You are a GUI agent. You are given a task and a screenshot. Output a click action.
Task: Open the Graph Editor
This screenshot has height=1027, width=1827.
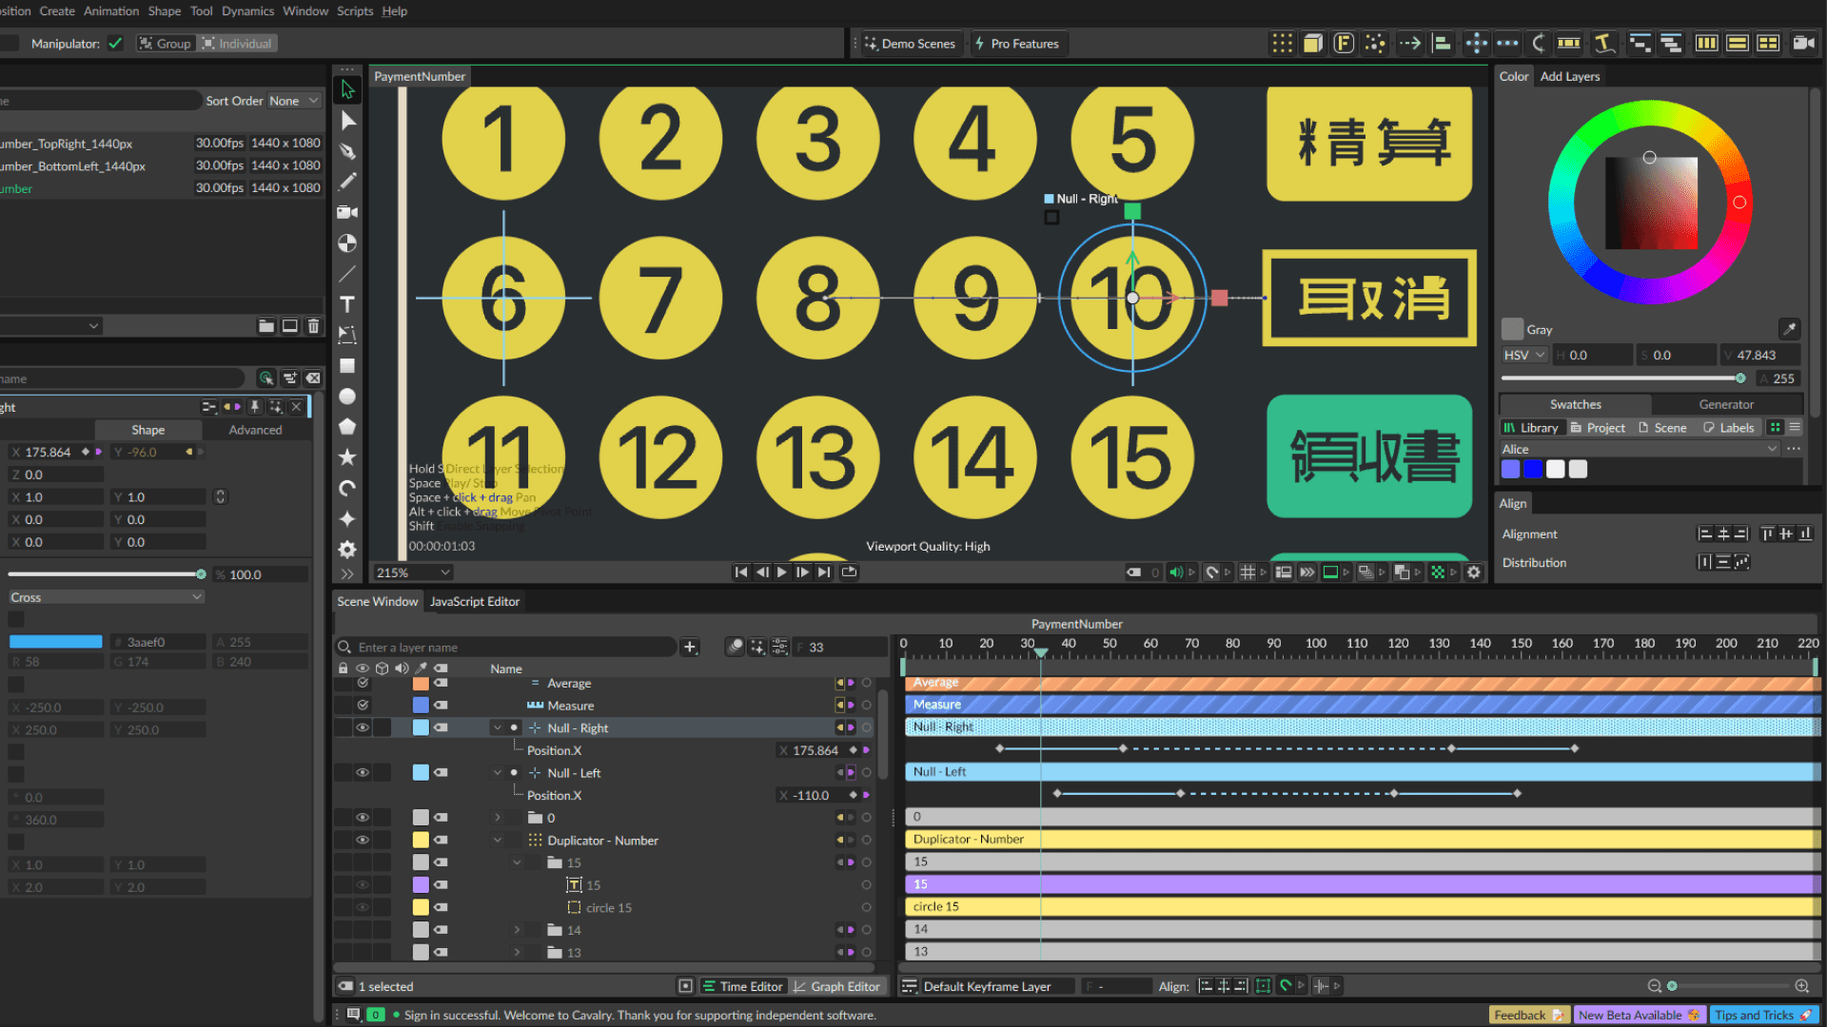pyautogui.click(x=836, y=986)
